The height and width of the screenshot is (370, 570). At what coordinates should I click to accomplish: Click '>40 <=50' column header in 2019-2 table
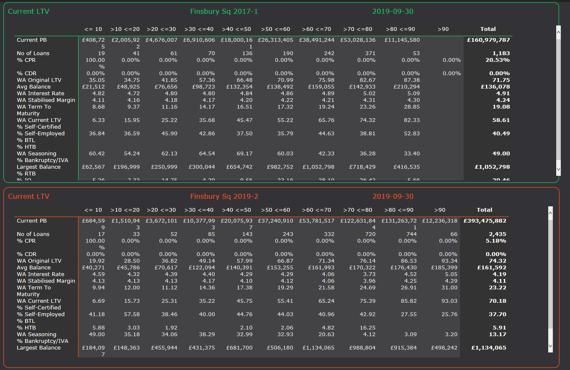(x=237, y=210)
